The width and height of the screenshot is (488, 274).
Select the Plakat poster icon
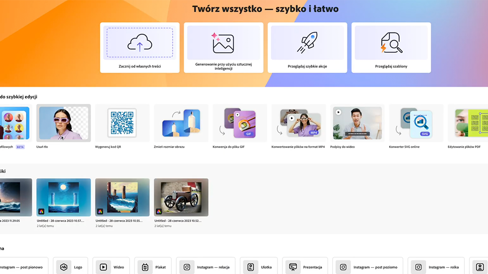click(145, 267)
